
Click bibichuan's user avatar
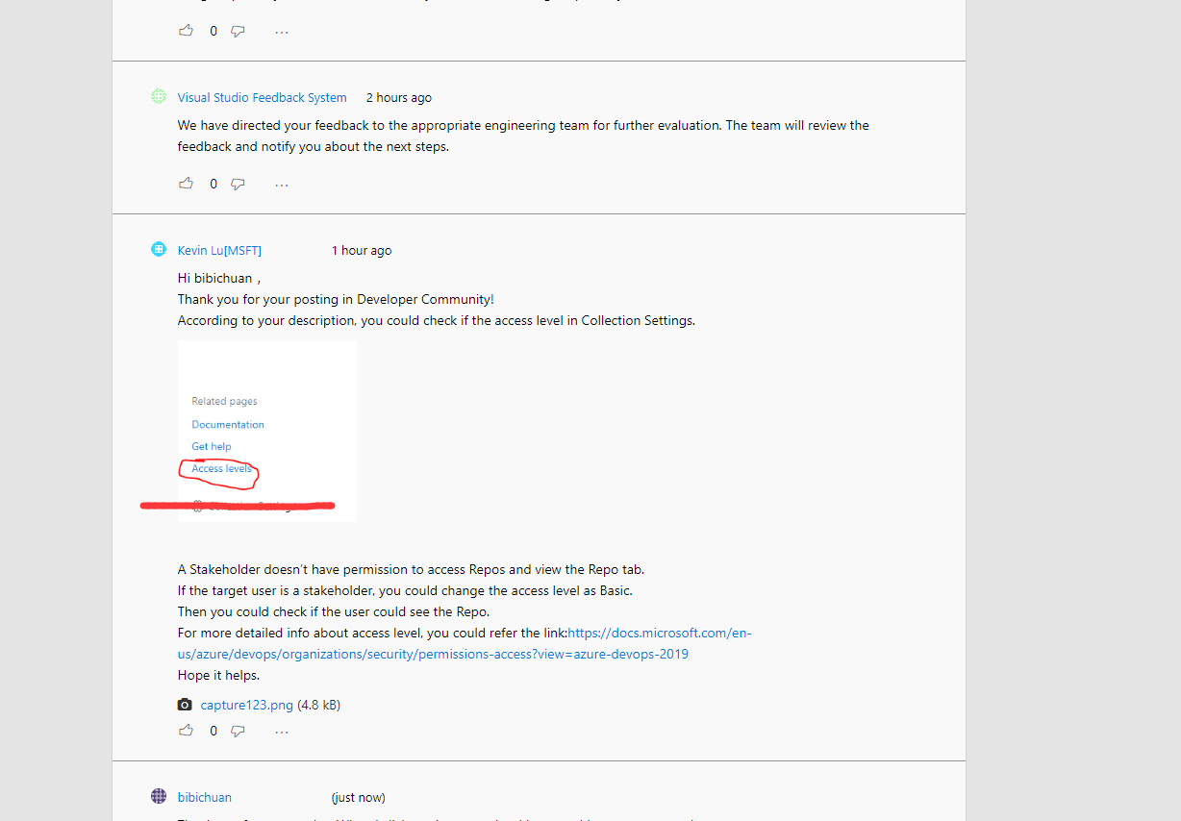pos(159,797)
